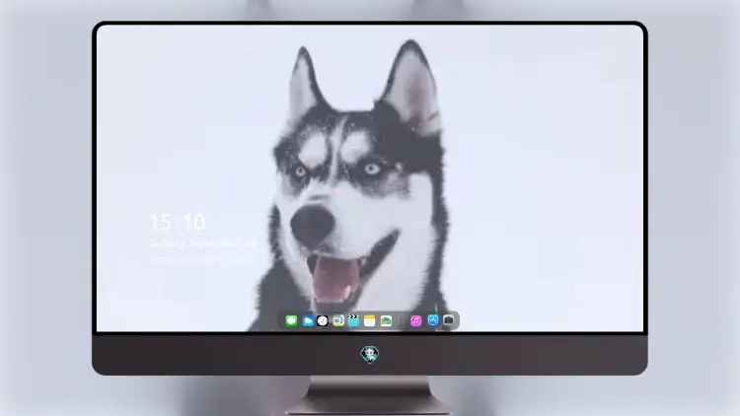This screenshot has width=740, height=416.
Task: Open the yellow Notes app in dock
Action: (370, 321)
